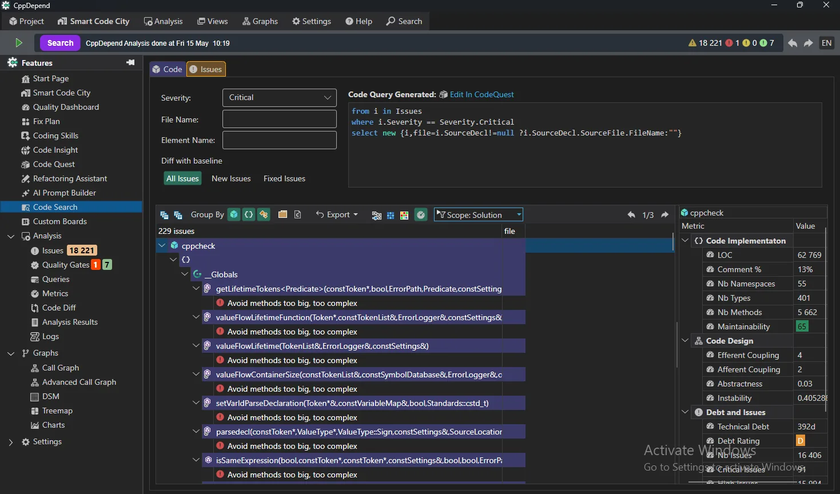The image size is (840, 494).
Task: Click the dependency graph export icon
Action: tap(376, 215)
